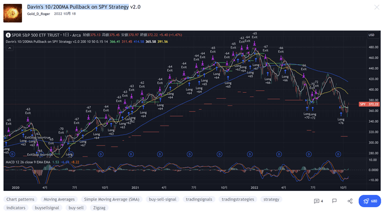Click SPDR S&P 500 ETF TRUST symbol label

pyautogui.click(x=36, y=35)
